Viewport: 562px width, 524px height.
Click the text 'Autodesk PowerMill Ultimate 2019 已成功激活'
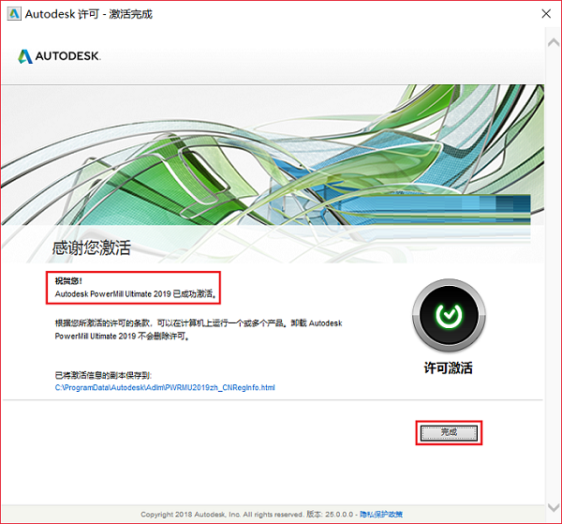135,294
